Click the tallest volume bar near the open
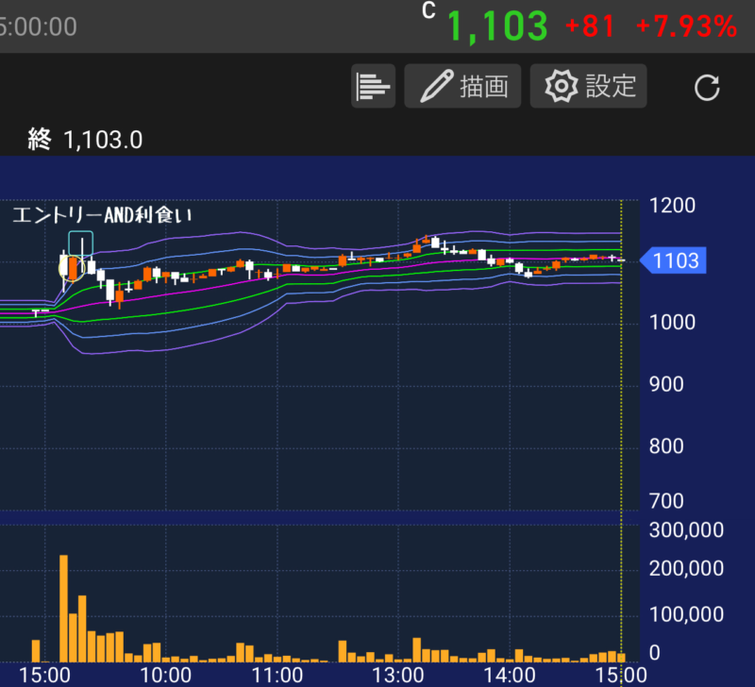Viewport: 755px width, 687px height. click(x=63, y=609)
